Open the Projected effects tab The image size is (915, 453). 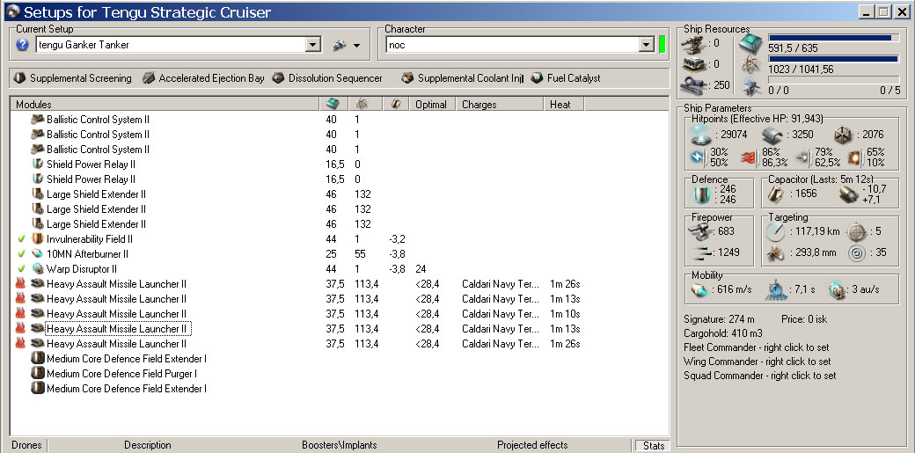[x=532, y=445]
